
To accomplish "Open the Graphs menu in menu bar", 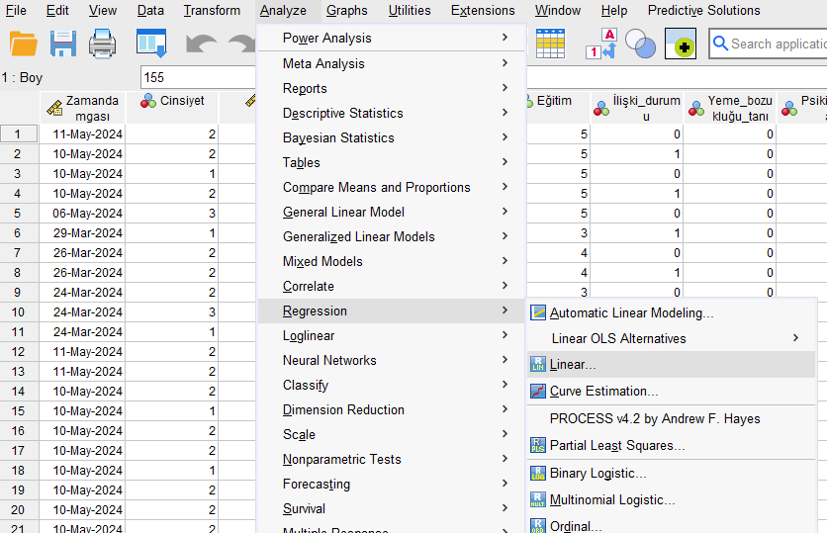I will pos(346,11).
